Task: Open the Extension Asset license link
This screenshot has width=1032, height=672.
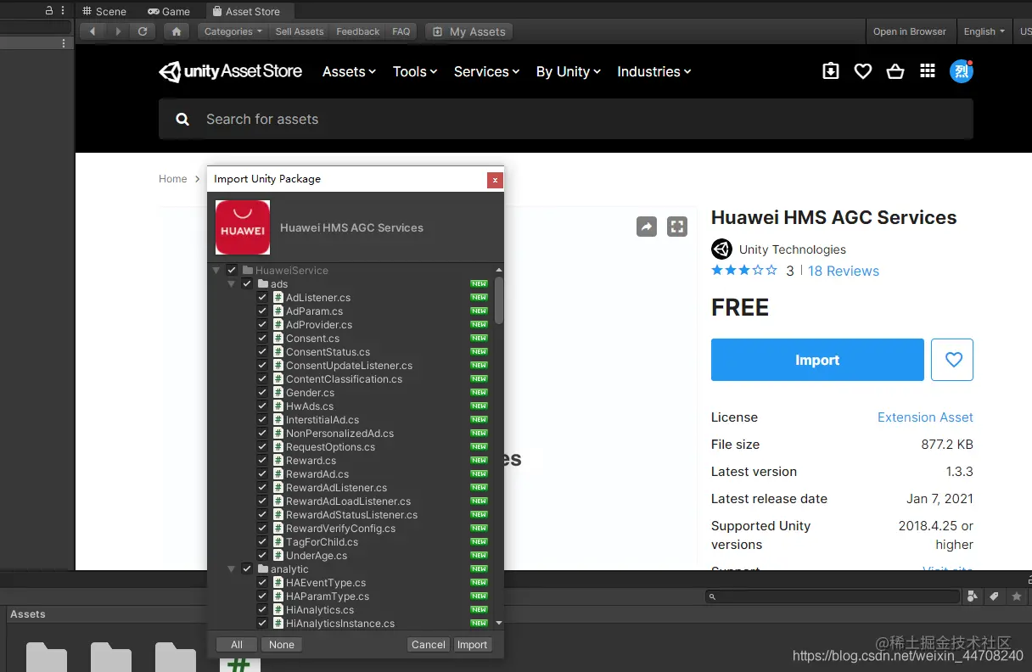Action: tap(925, 417)
